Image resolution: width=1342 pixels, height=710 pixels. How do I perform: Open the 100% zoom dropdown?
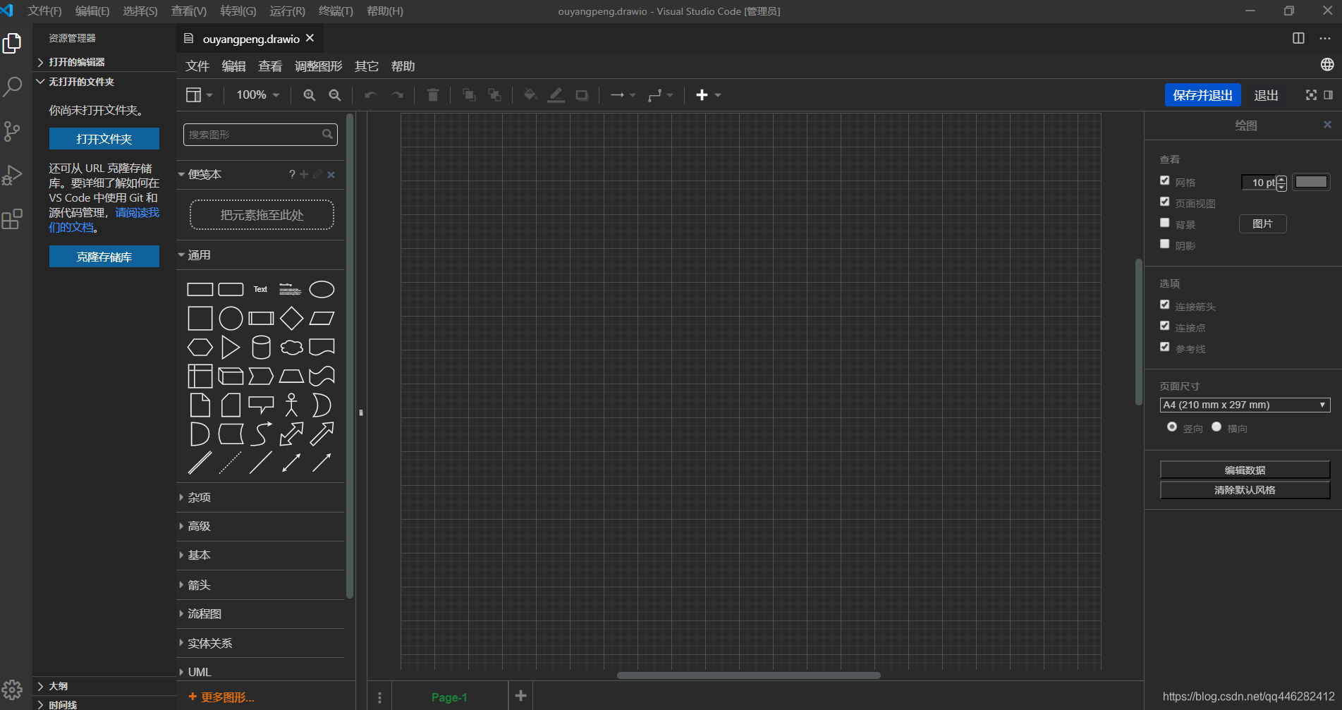(x=257, y=95)
